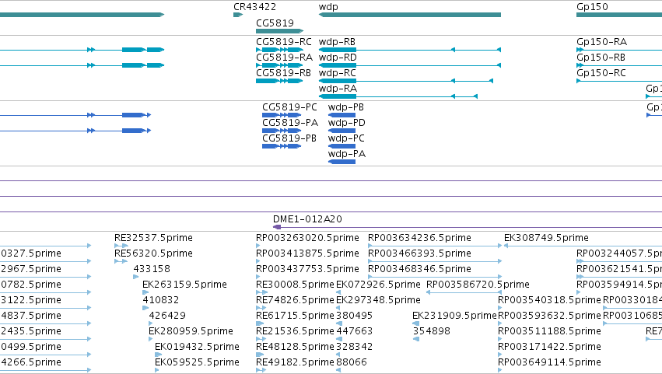
Task: Choose the wdp-PD protein feature
Action: [x=342, y=131]
